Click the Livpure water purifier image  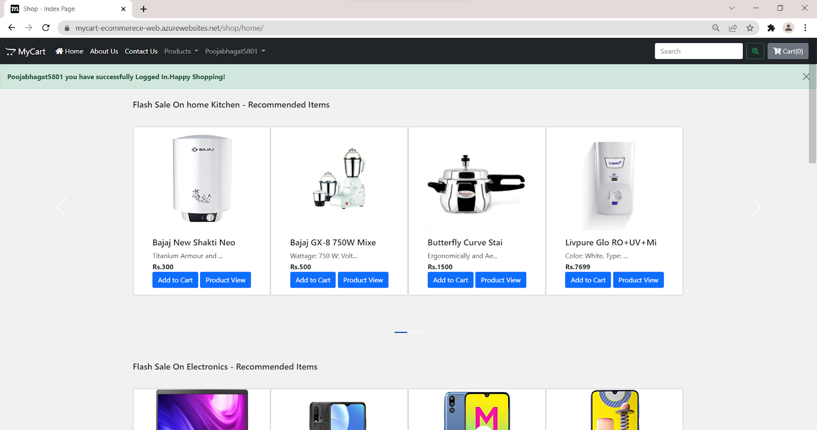point(614,179)
